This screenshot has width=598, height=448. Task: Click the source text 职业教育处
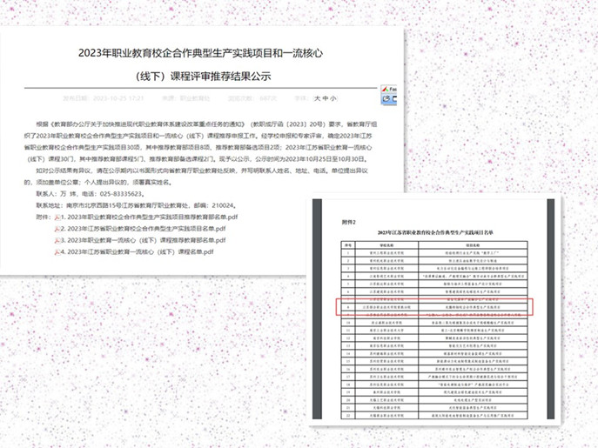coord(195,98)
